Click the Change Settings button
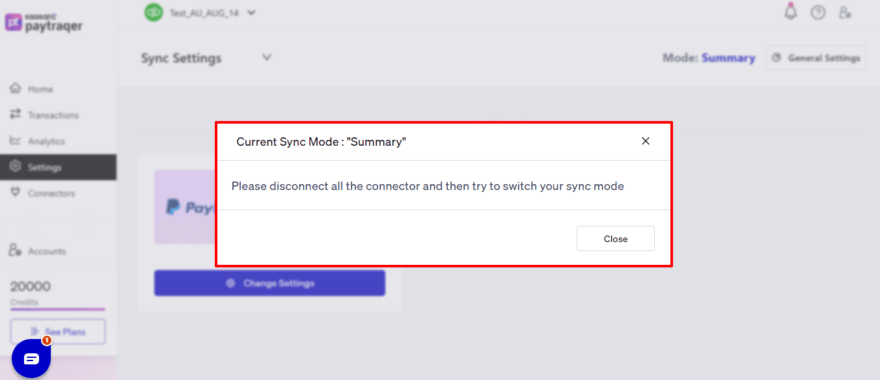The image size is (880, 380). 269,283
